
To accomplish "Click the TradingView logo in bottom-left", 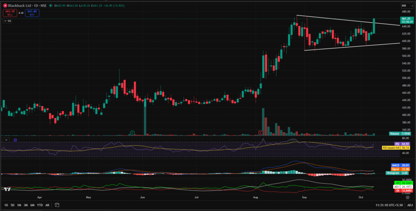I will [x=6, y=189].
